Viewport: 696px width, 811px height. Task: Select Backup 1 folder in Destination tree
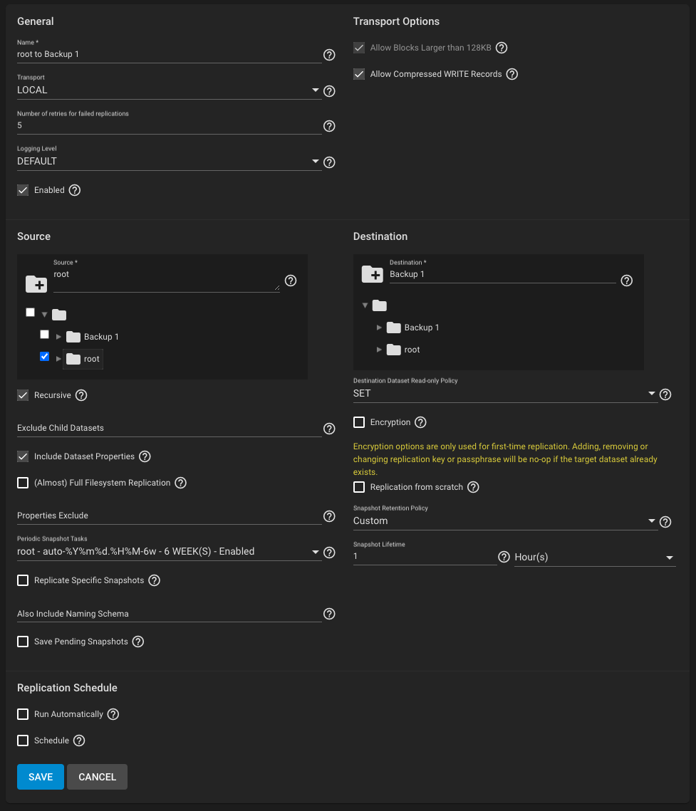coord(421,328)
